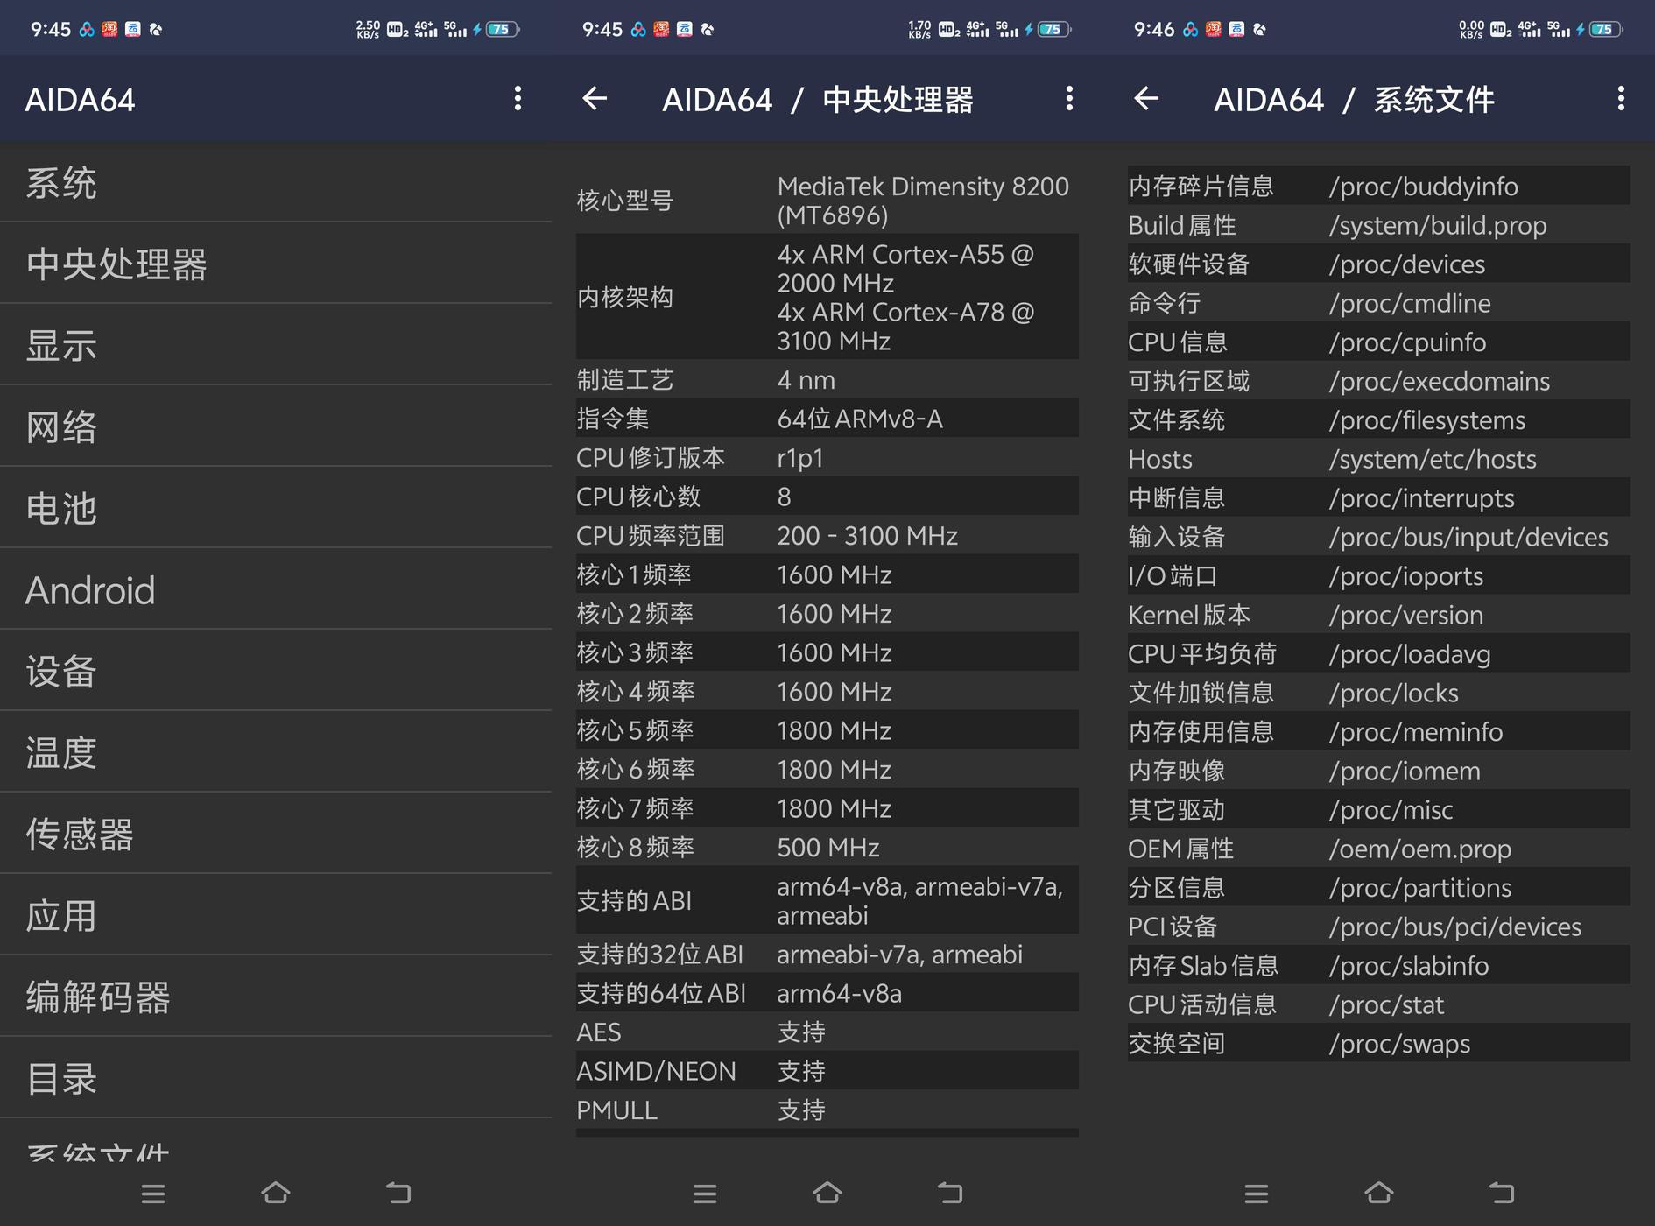The image size is (1655, 1226).
Task: Open /proc/bus/pci/devices entry
Action: click(1379, 927)
